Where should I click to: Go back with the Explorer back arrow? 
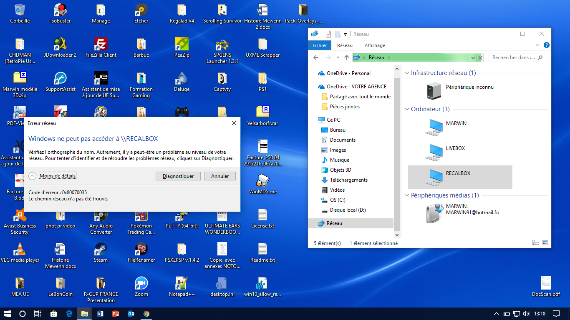(x=316, y=57)
